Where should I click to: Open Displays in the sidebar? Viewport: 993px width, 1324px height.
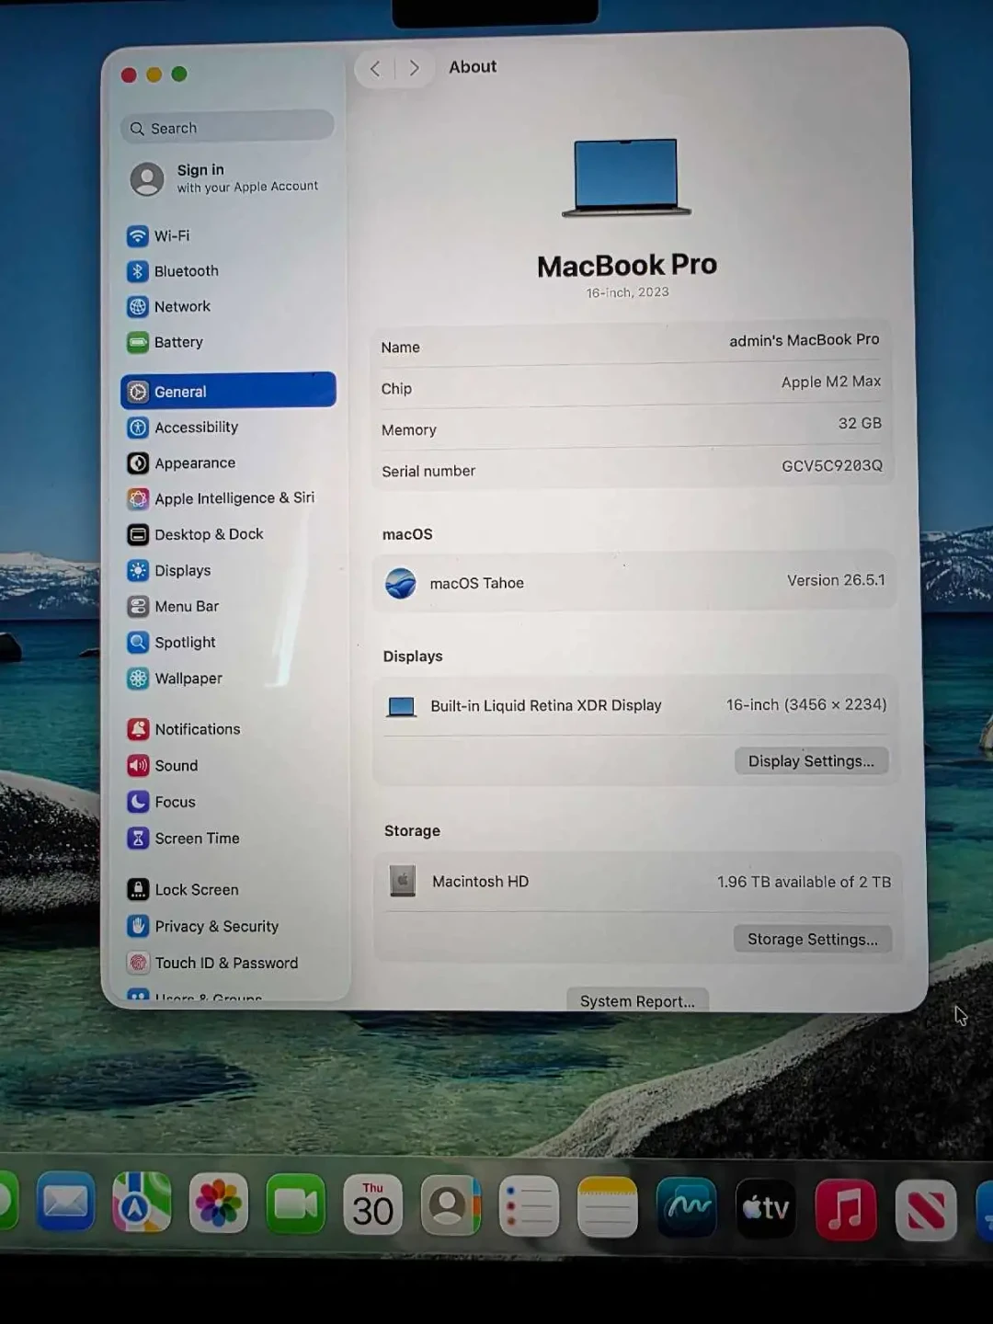point(228,570)
